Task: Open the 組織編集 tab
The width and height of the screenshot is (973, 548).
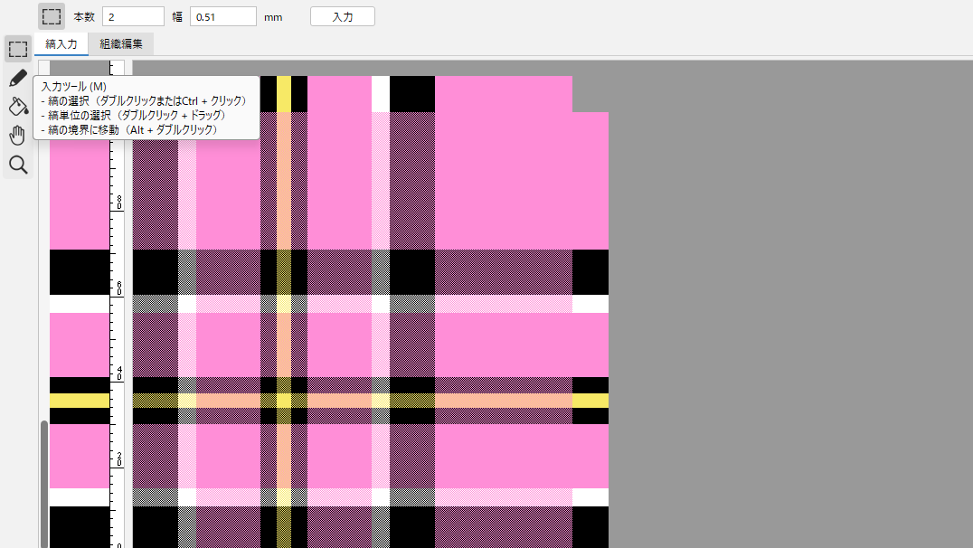Action: [x=121, y=44]
